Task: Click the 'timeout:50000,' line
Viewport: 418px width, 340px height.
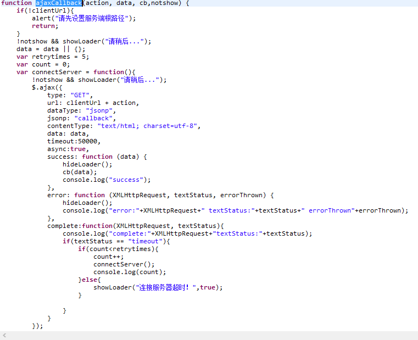Action: point(74,141)
